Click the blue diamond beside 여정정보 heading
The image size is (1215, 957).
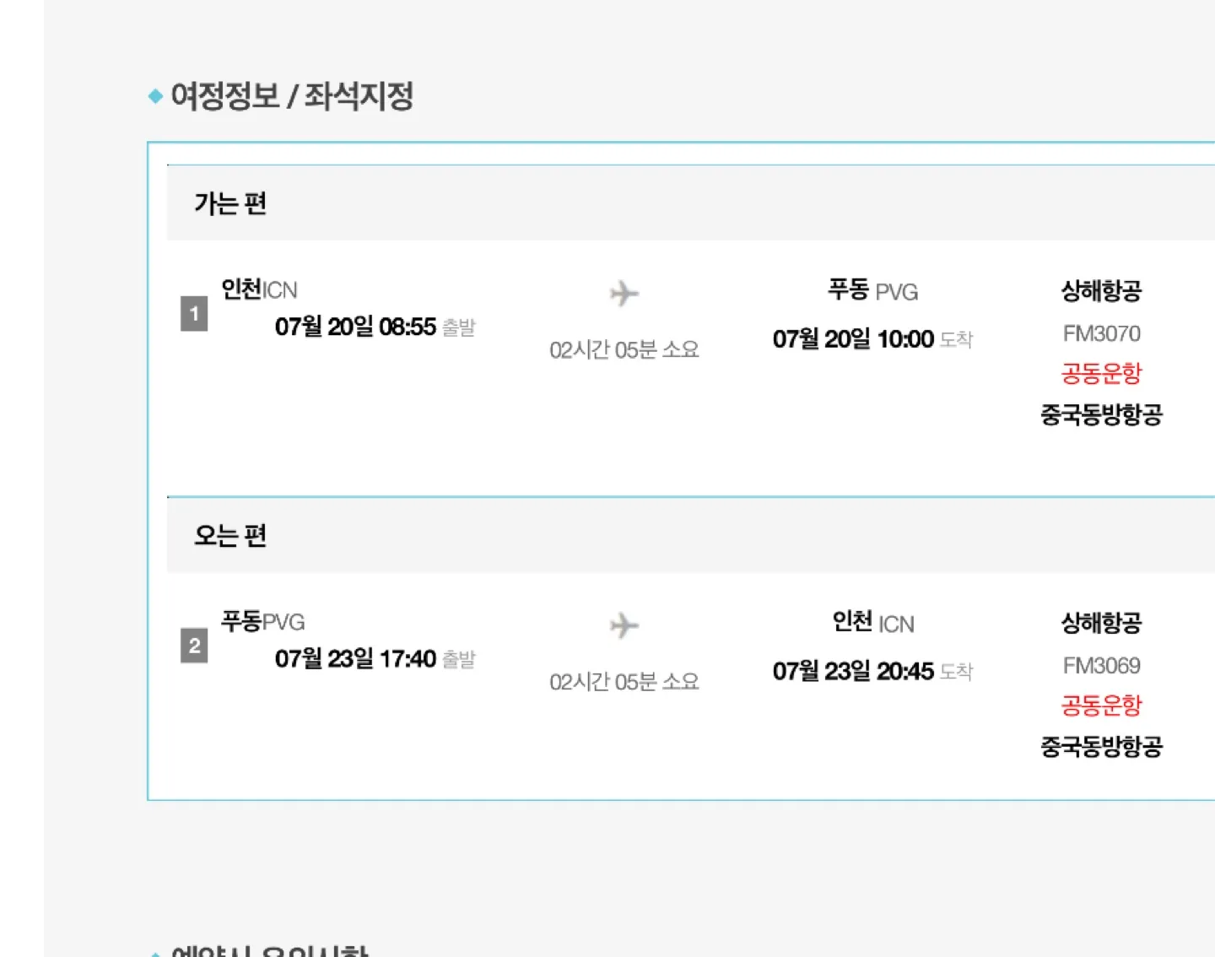[155, 96]
